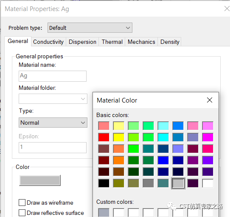
Task: Enable Draw reflective surface checkbox
Action: pyautogui.click(x=22, y=213)
